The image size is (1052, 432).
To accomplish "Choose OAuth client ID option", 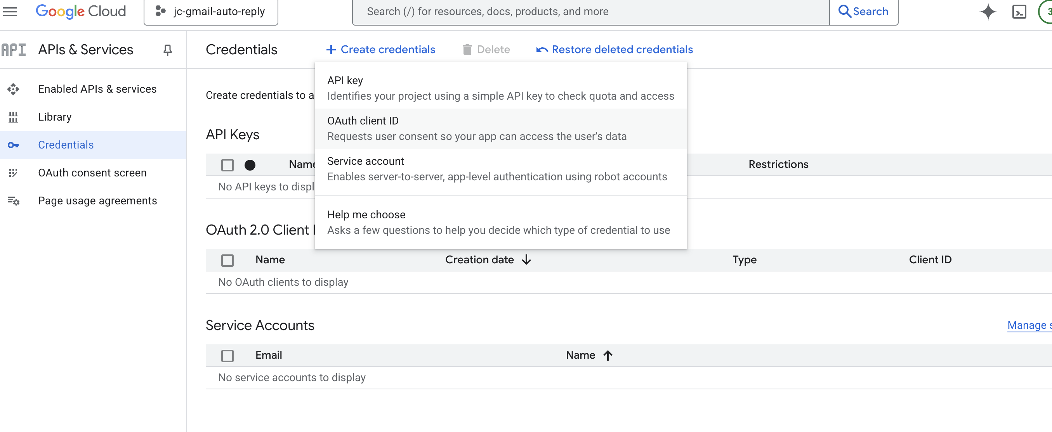I will (501, 128).
